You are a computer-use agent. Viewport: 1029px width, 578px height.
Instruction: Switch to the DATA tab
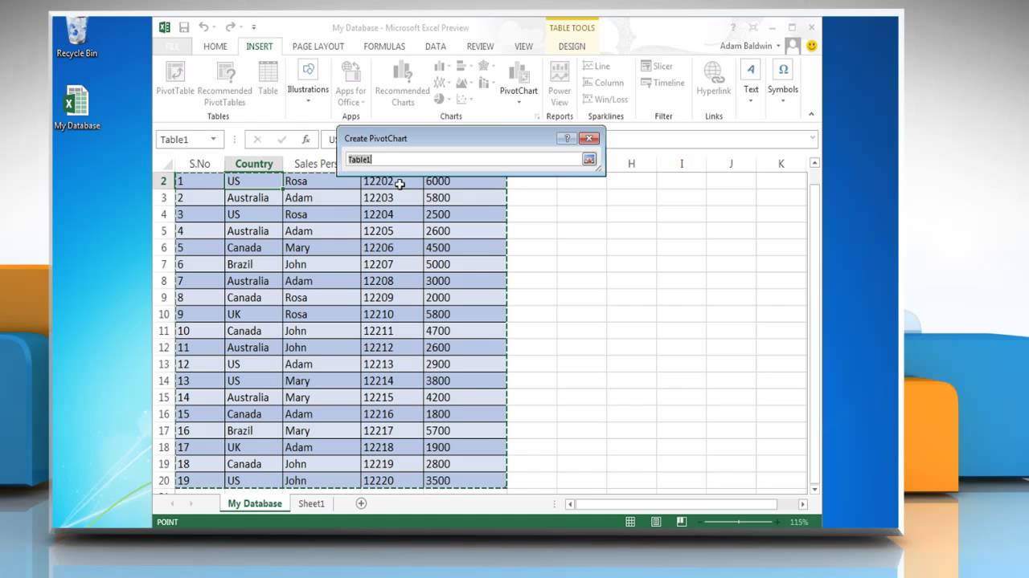[x=436, y=47]
